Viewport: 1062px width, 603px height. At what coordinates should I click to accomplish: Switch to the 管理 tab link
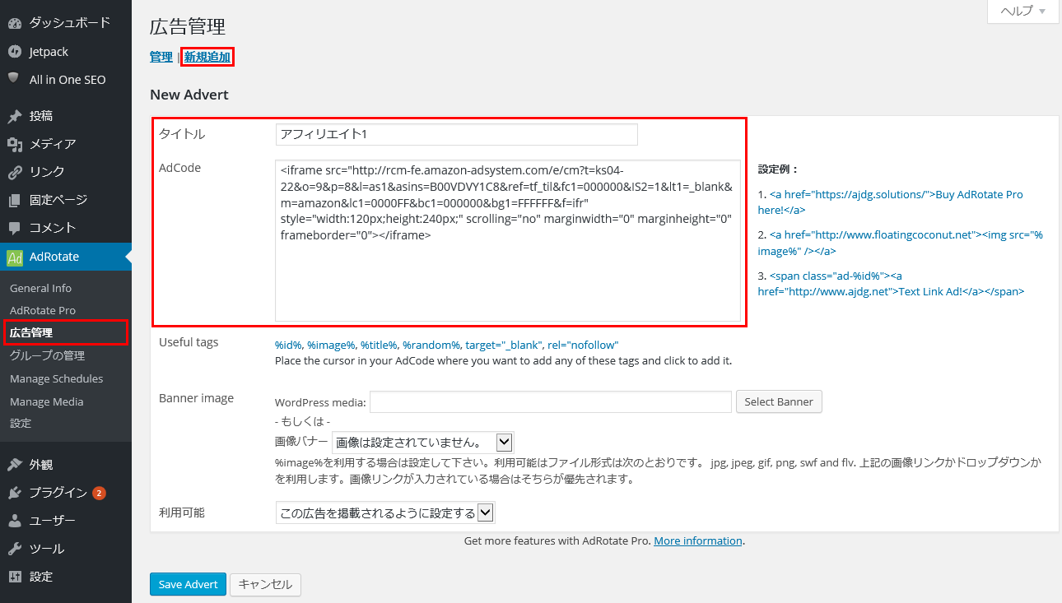pyautogui.click(x=161, y=57)
